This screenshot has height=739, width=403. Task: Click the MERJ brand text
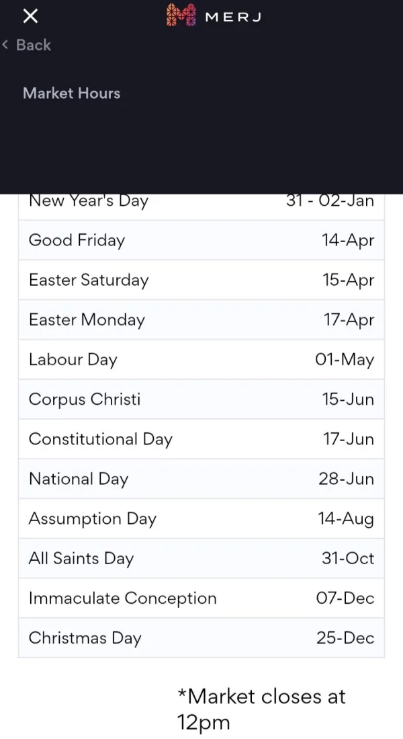[x=232, y=16]
